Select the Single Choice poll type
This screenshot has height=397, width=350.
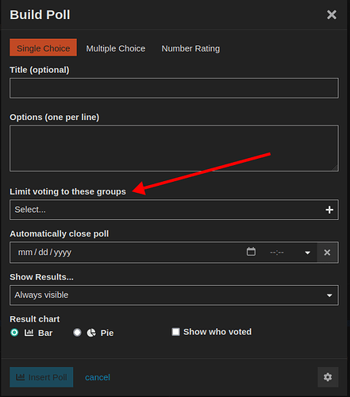44,48
